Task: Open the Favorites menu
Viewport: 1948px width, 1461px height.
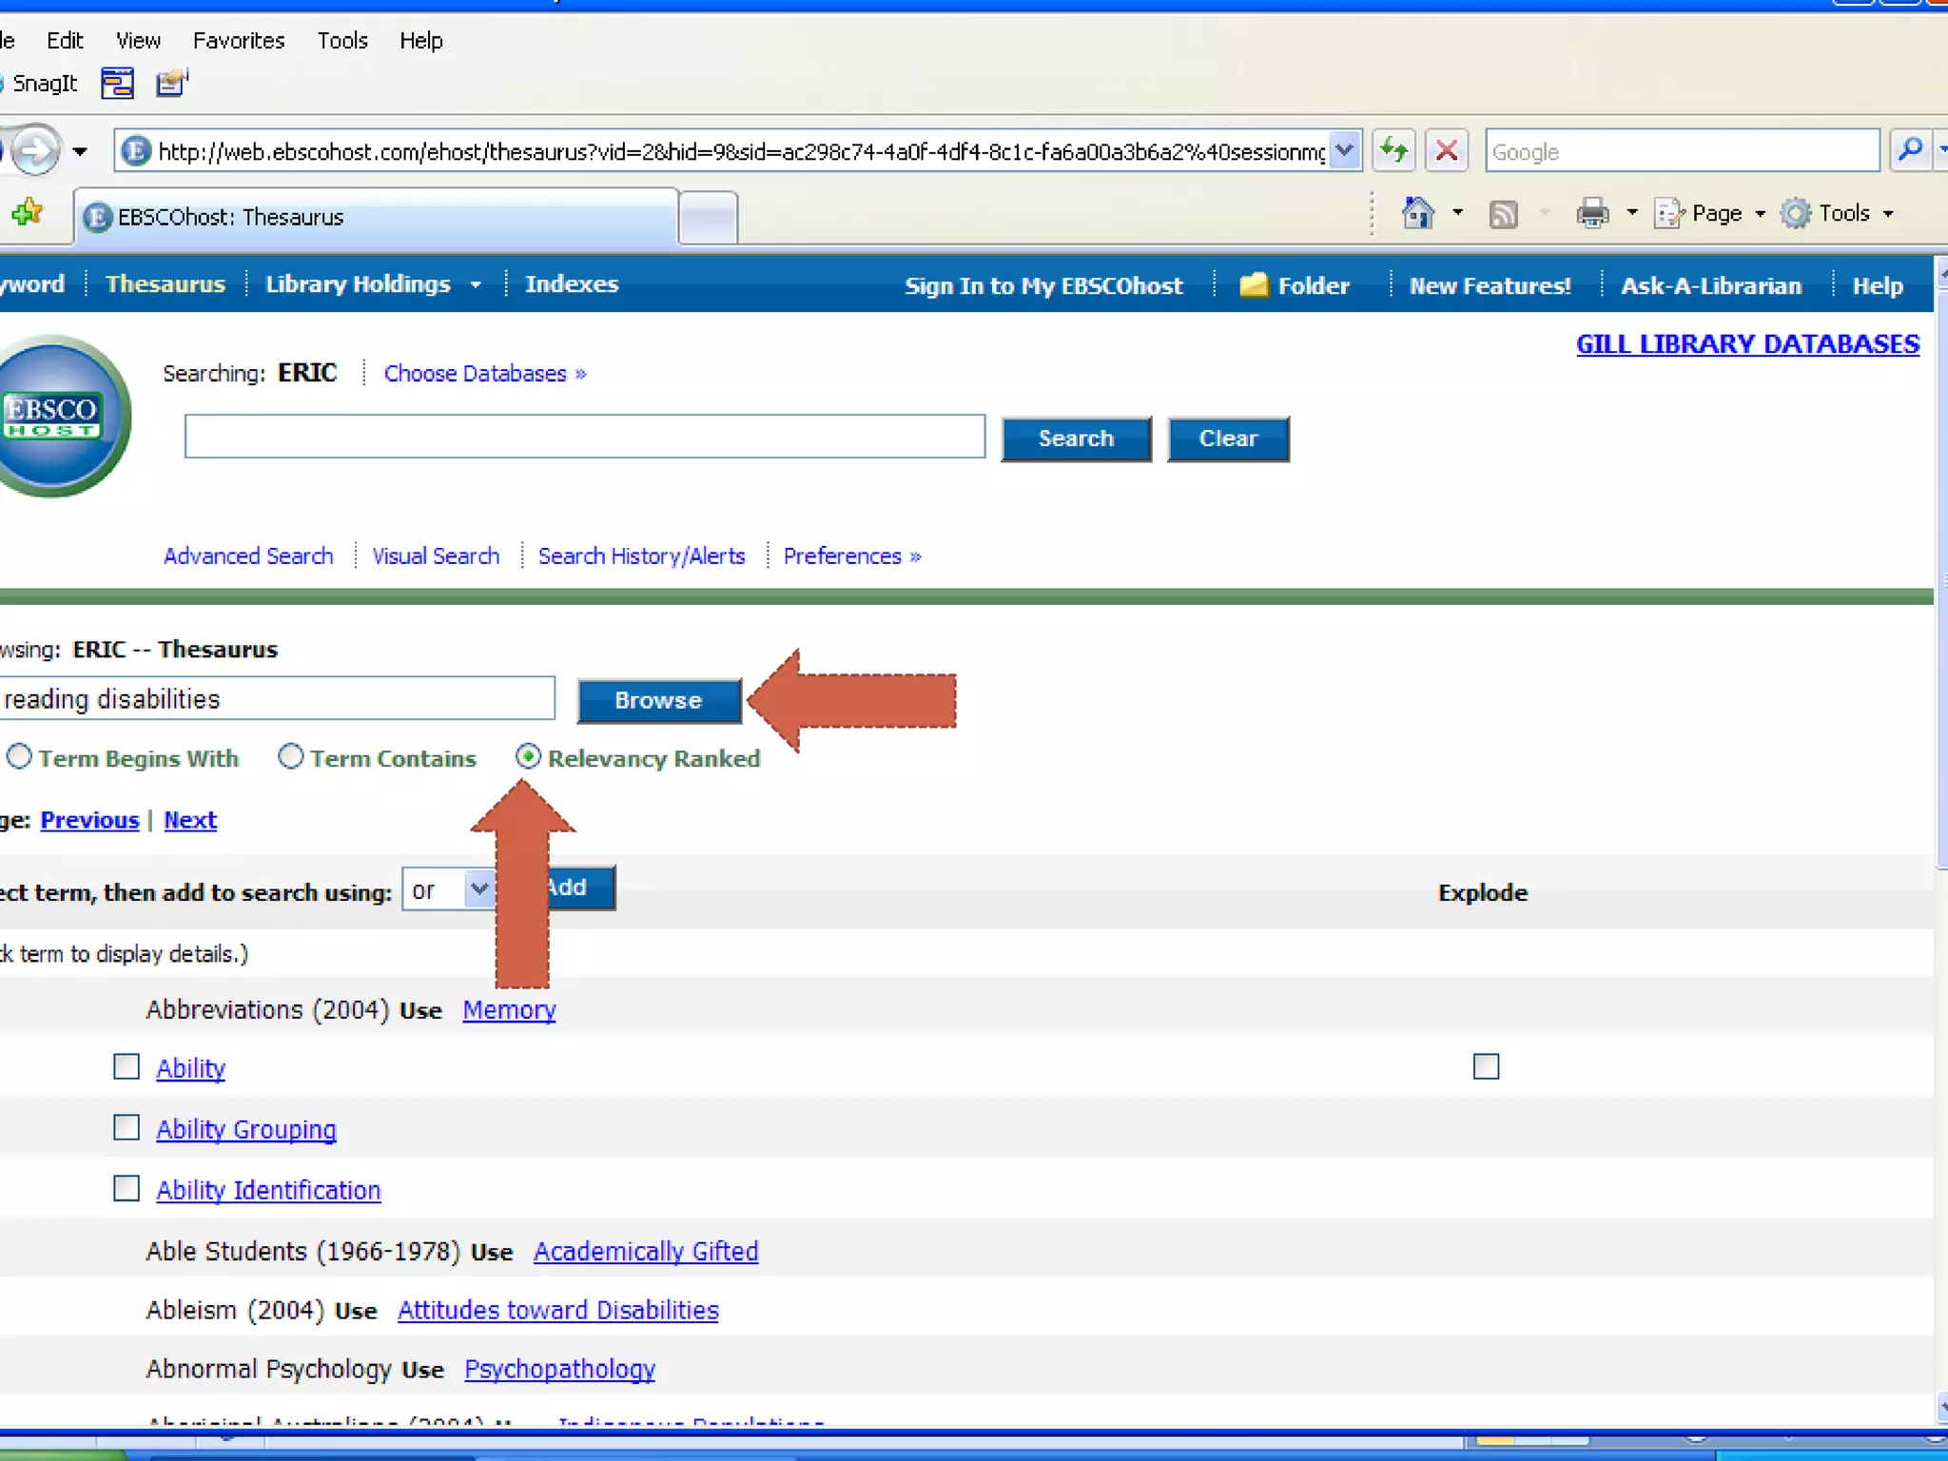Action: (x=239, y=41)
